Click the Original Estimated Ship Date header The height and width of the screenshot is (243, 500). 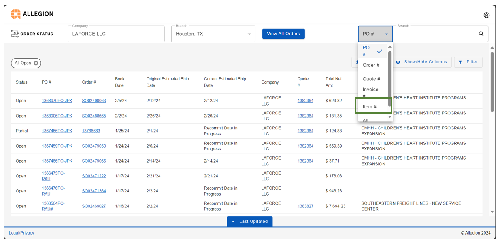click(x=168, y=82)
